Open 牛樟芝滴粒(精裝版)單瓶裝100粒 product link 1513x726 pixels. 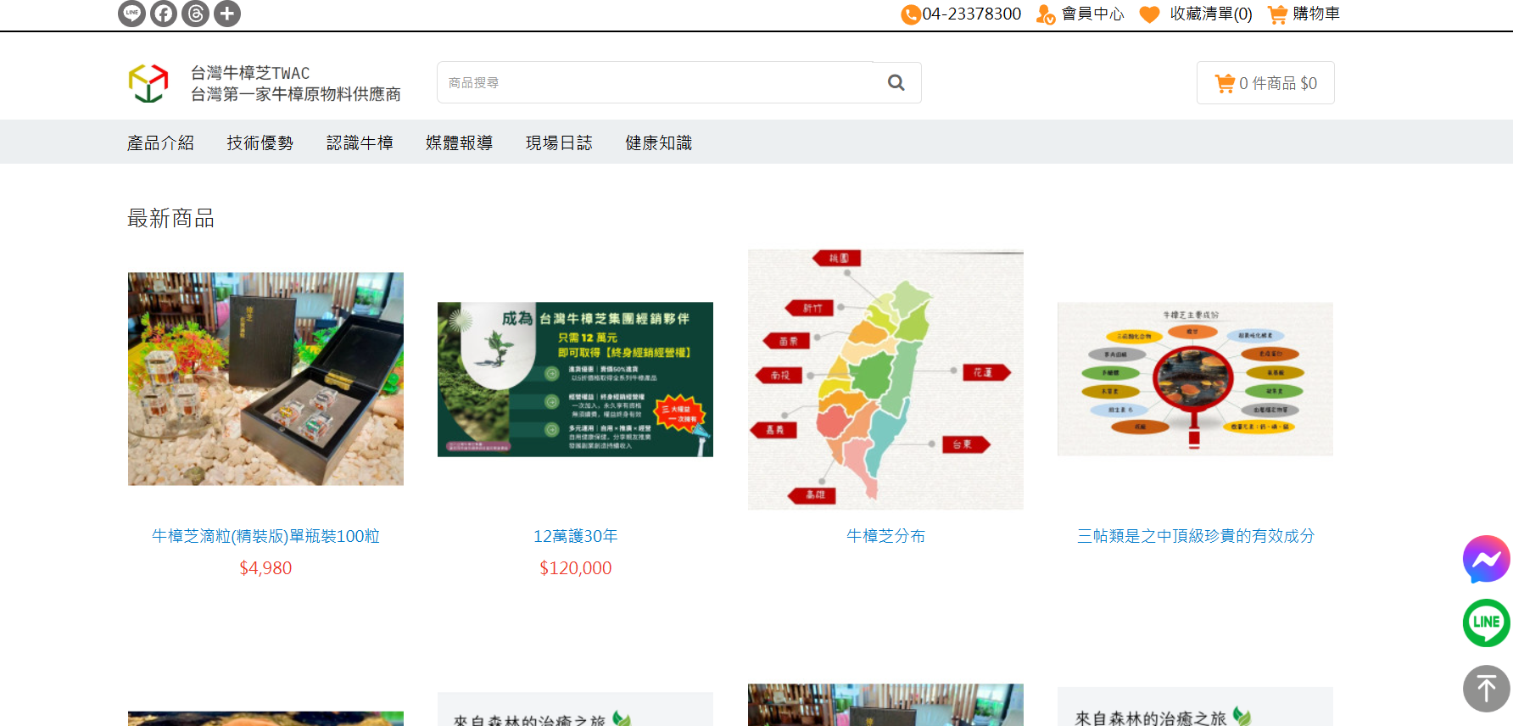tap(265, 536)
